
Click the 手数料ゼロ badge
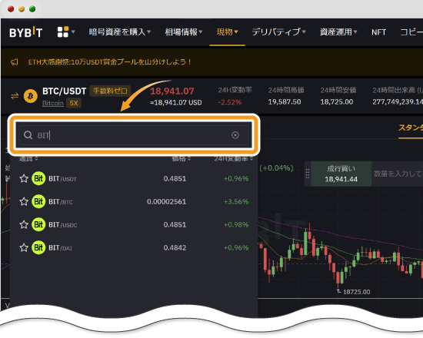110,91
